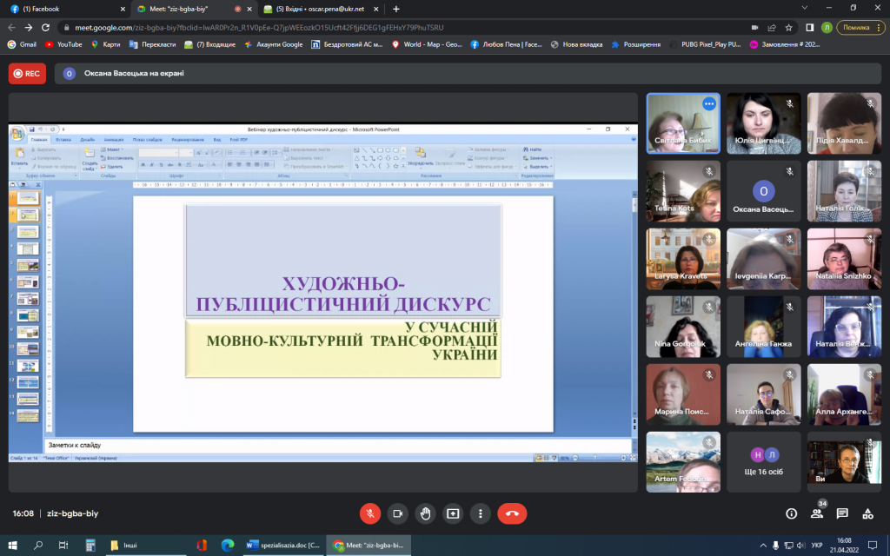
Task: Leave the call with the red hang-up button
Action: [512, 513]
